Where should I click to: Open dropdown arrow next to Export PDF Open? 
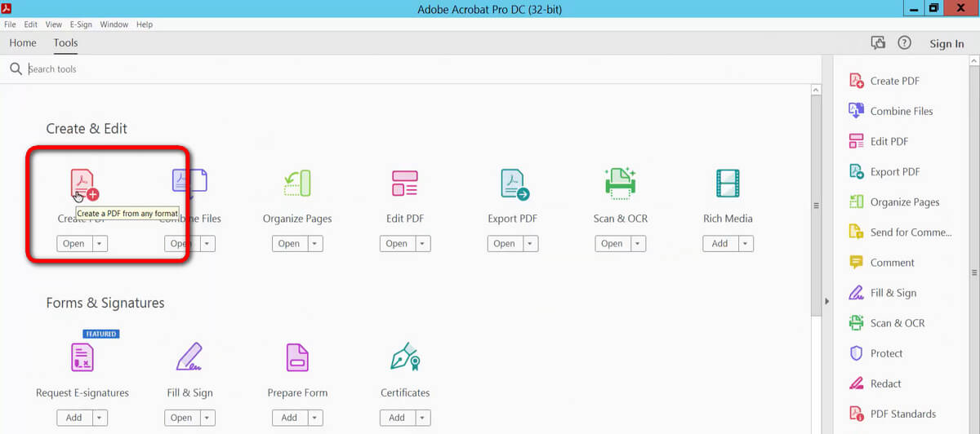click(531, 244)
